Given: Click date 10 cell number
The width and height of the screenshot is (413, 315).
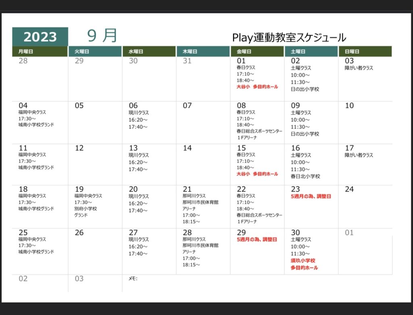Looking at the screenshot, I should (x=349, y=106).
